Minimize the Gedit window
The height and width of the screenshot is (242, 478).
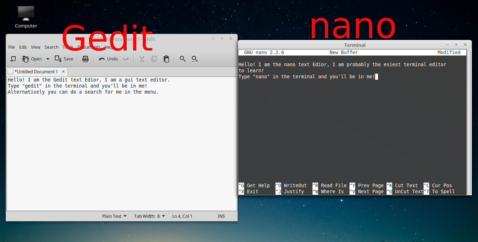pyautogui.click(x=213, y=39)
